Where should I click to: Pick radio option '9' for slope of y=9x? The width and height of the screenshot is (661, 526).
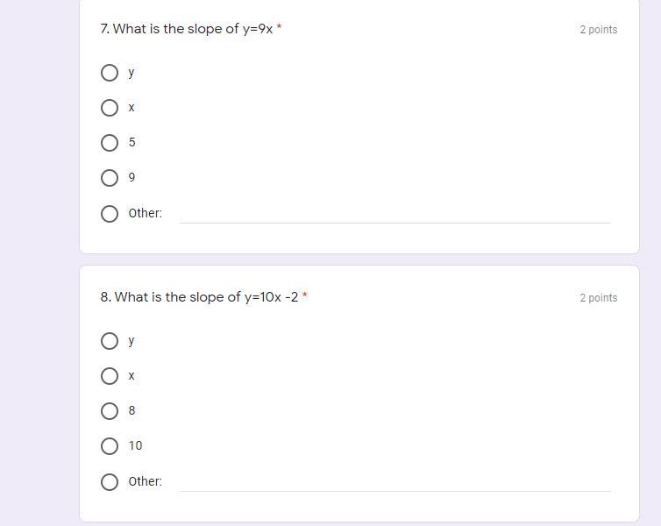pos(110,178)
